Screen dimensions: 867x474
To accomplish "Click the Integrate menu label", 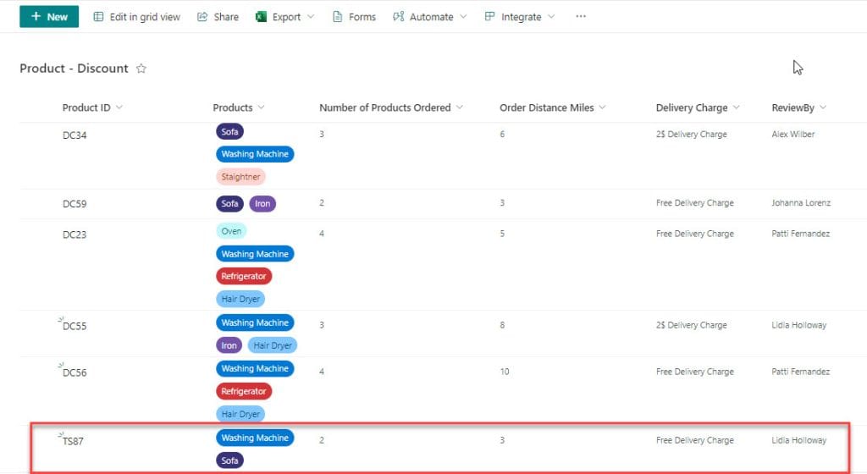I will click(521, 17).
